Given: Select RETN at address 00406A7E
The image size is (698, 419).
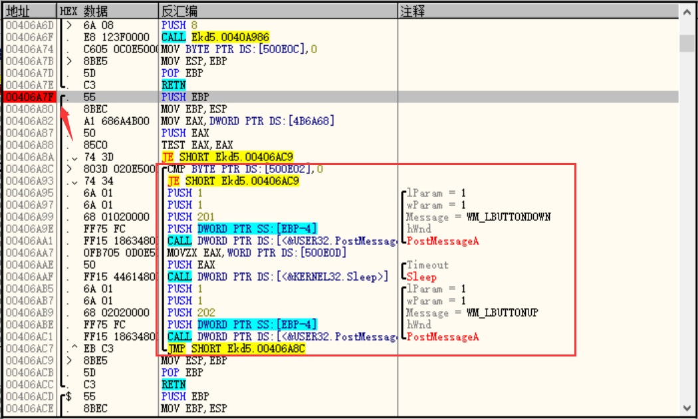Looking at the screenshot, I should point(174,85).
